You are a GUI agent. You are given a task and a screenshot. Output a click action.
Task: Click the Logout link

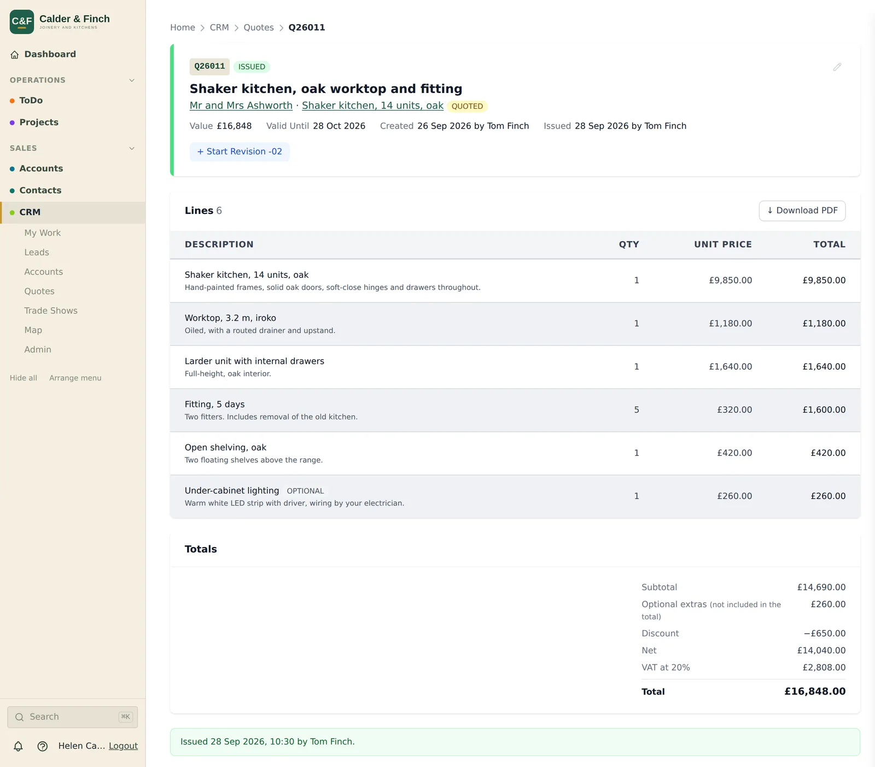pos(123,746)
